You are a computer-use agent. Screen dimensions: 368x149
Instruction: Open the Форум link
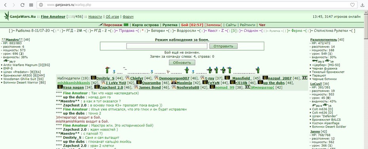128,17
